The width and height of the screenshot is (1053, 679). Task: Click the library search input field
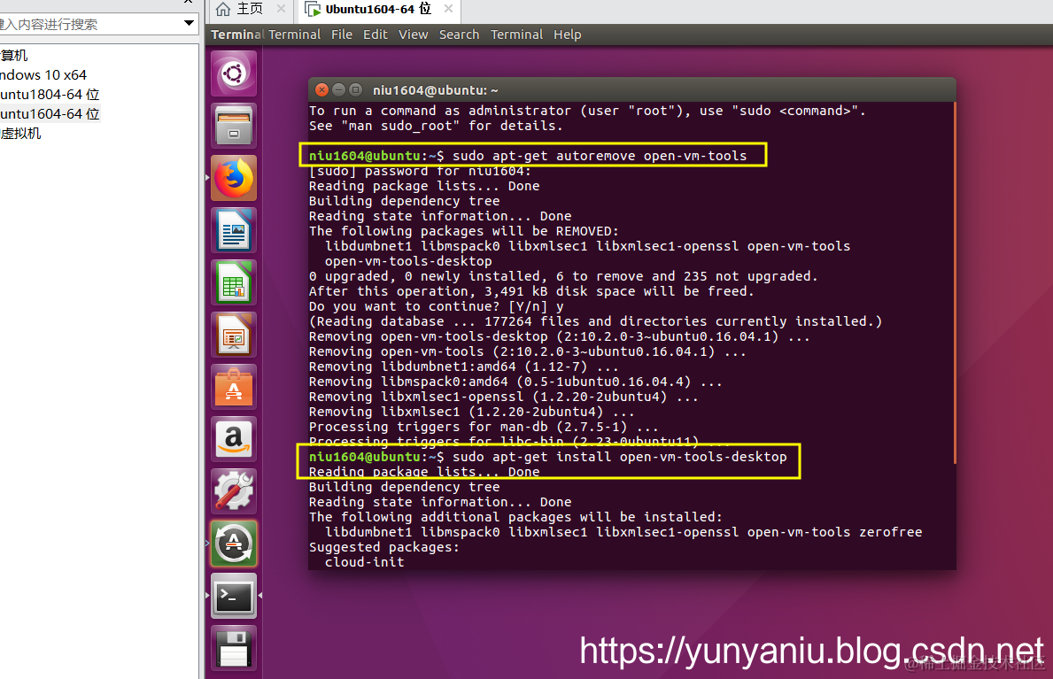point(90,24)
